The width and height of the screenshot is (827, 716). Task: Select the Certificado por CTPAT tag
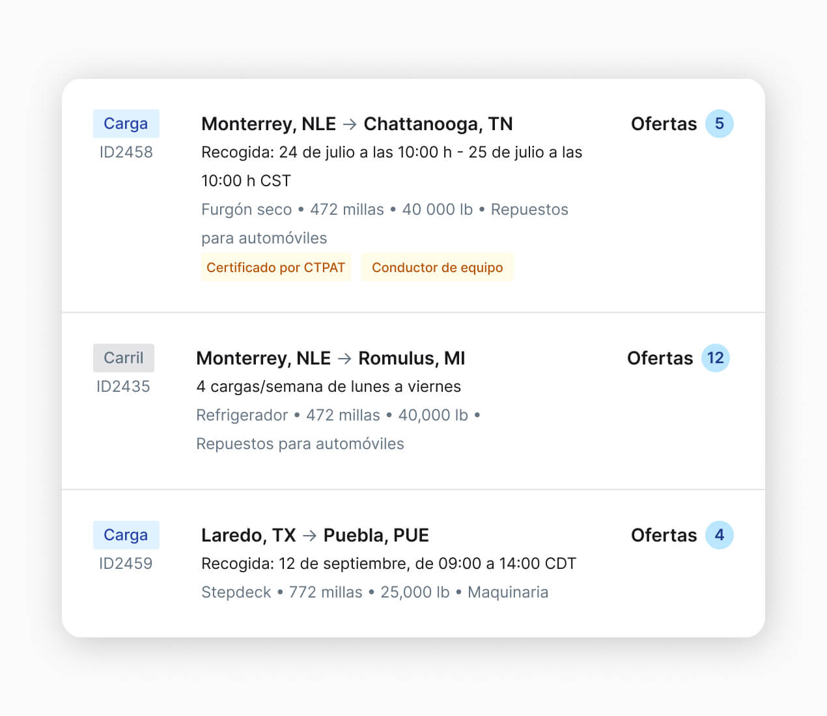coord(276,267)
